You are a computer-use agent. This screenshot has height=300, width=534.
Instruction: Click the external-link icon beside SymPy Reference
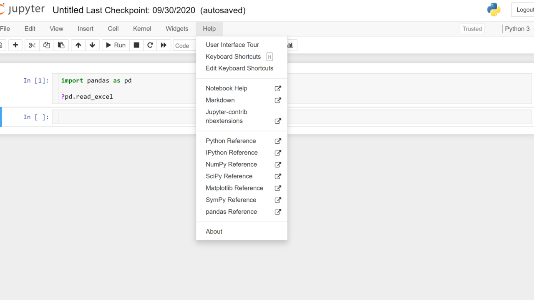click(278, 200)
